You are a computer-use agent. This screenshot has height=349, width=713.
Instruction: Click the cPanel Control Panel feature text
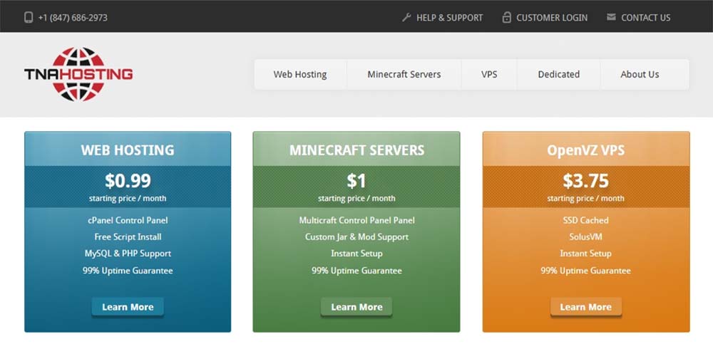[128, 220]
